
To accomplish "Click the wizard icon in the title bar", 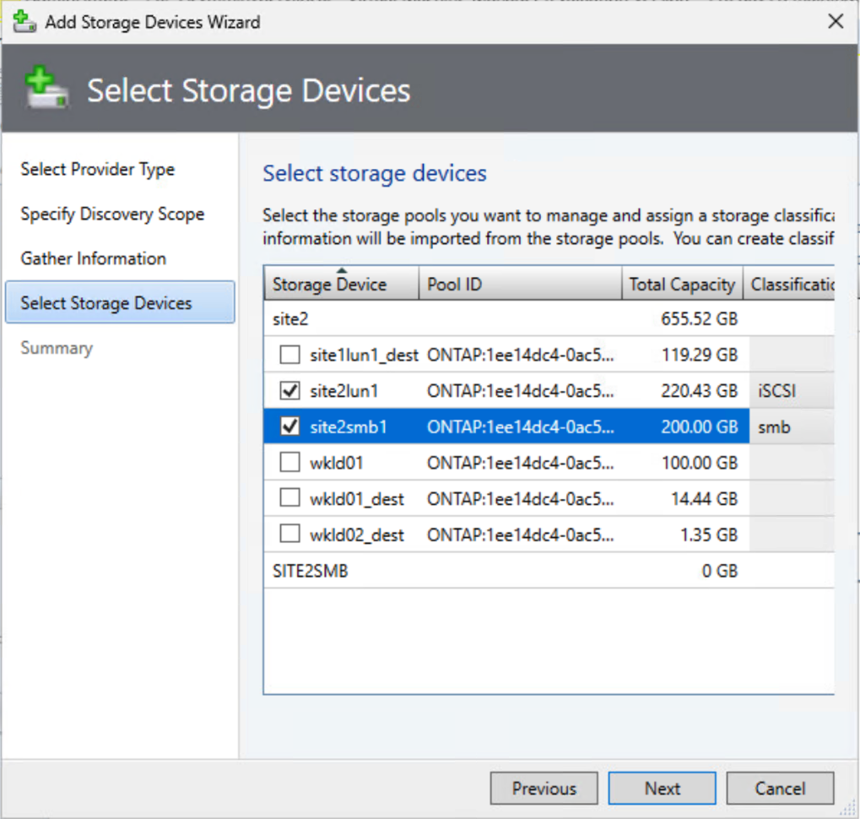I will 24,22.
